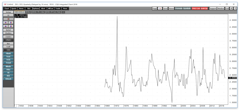Click the single horizontal red-blue arrows icon

pyautogui.click(x=6, y=22)
